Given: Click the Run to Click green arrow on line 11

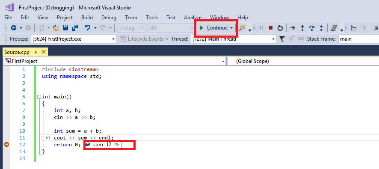Looking at the screenshot, I should click(x=47, y=138).
